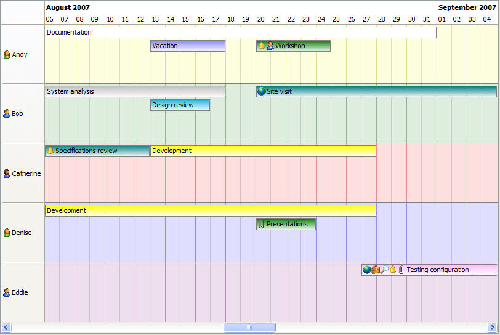Image resolution: width=500 pixels, height=335 pixels.
Task: Click the horizontal scrollbar left arrow
Action: [x=6, y=328]
